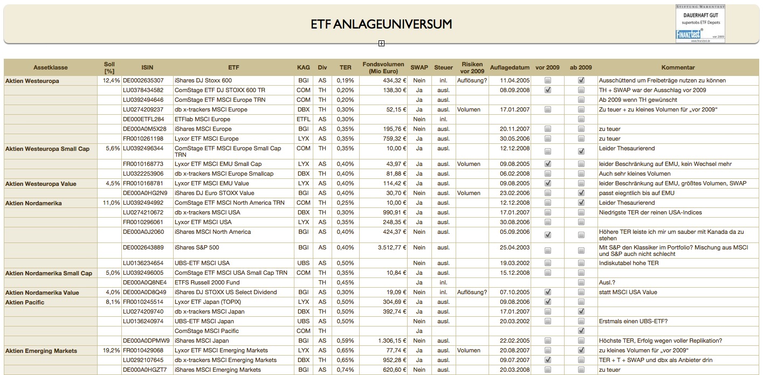
Task: Toggle 'ab 2009' for ComStage ETF MSCI Europe TRN
Action: [581, 100]
